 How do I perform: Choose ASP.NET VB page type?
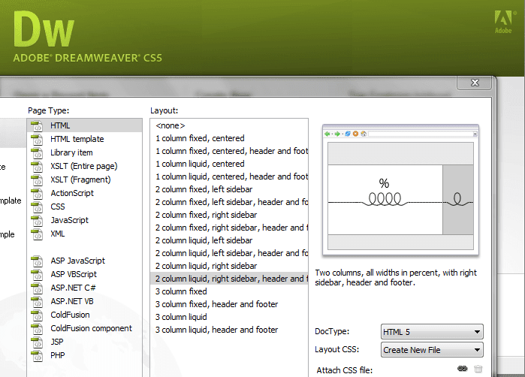pyautogui.click(x=84, y=301)
